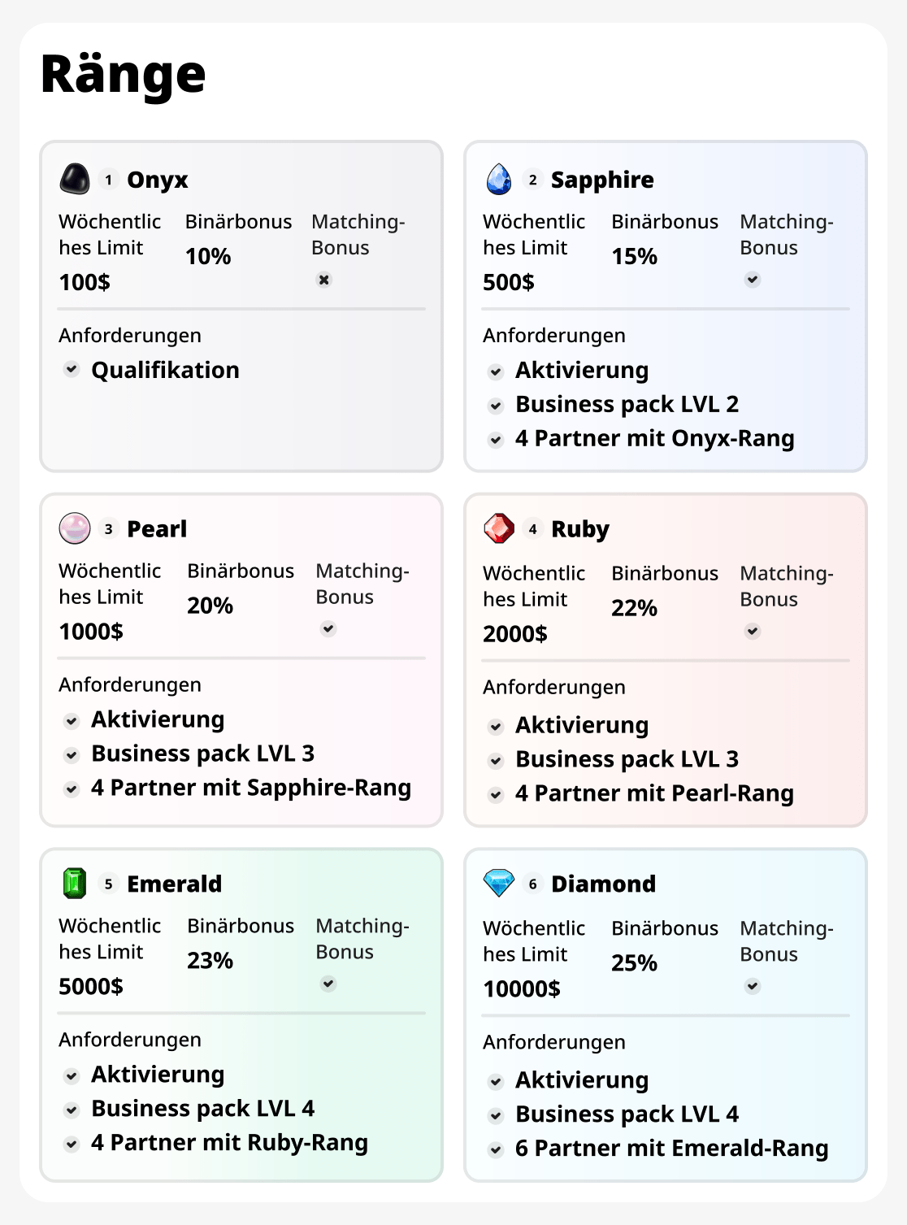907x1225 pixels.
Task: Click the red Ruby gemstone icon
Action: [499, 528]
